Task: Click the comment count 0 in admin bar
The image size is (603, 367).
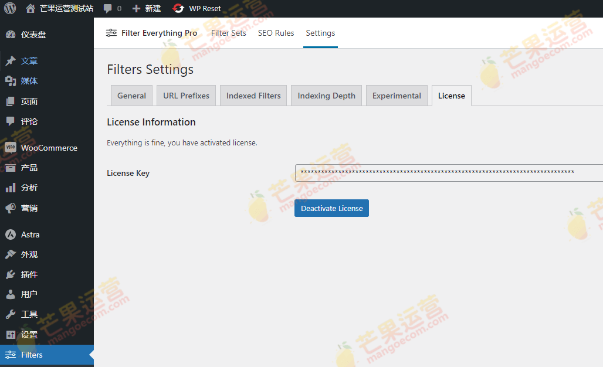Action: (x=119, y=8)
